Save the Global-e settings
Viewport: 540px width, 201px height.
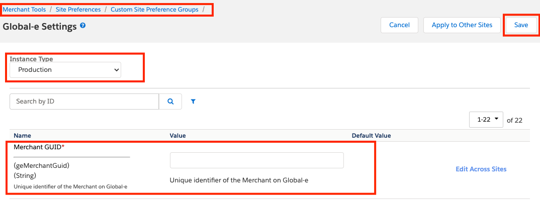tap(521, 25)
